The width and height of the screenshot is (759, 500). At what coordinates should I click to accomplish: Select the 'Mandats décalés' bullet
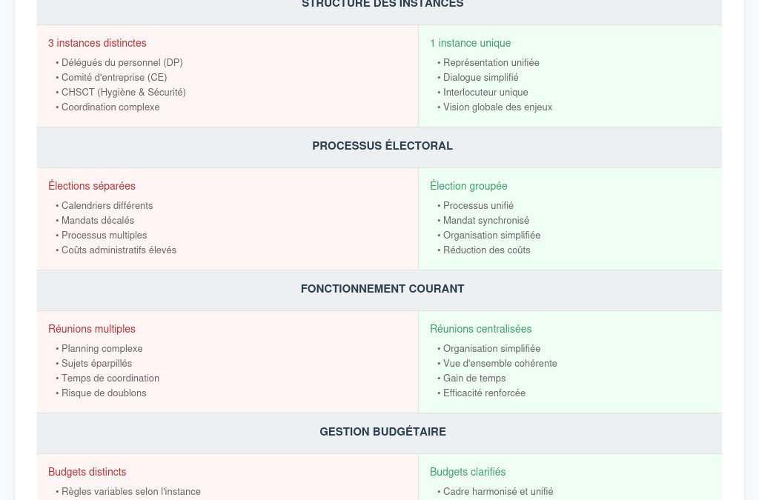98,220
